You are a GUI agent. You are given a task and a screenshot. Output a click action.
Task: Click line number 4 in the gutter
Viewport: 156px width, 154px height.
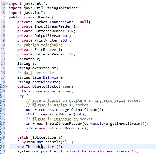tap(4, 17)
